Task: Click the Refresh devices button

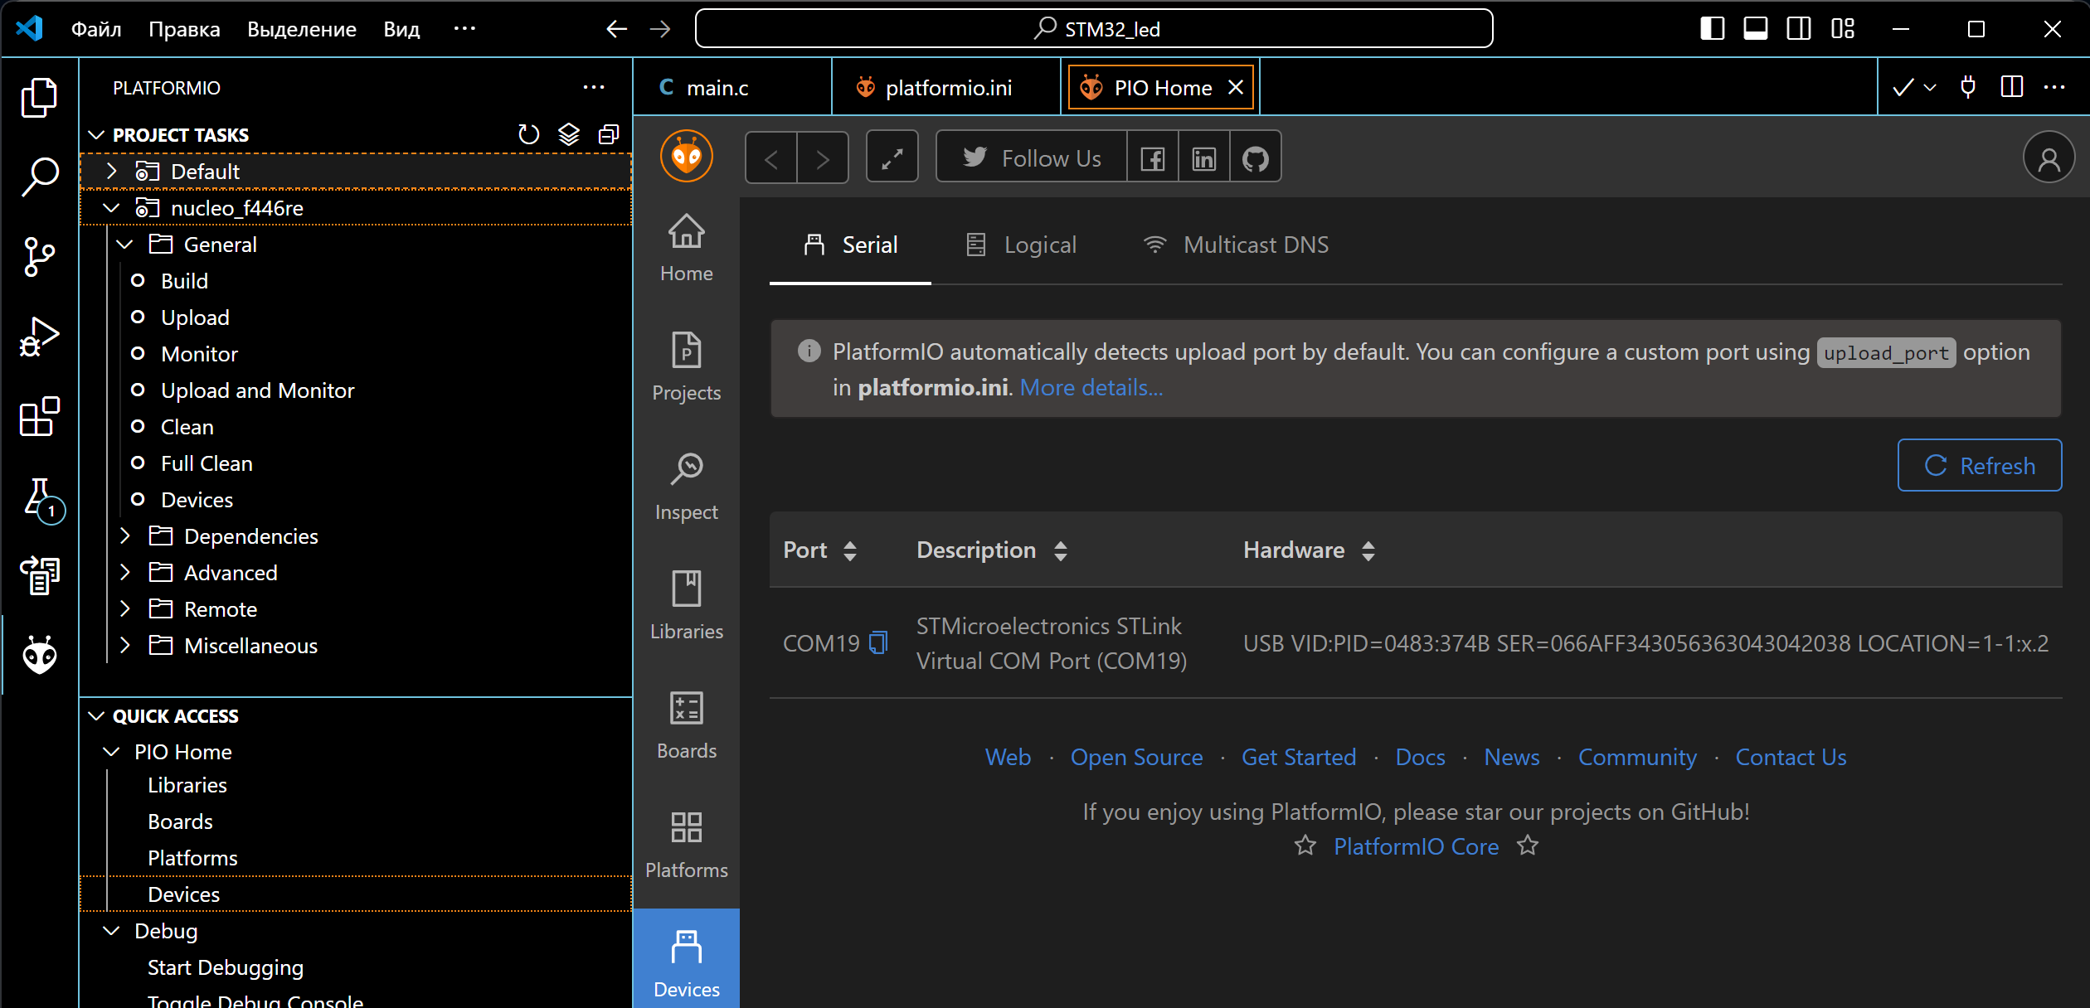Action: tap(1979, 466)
